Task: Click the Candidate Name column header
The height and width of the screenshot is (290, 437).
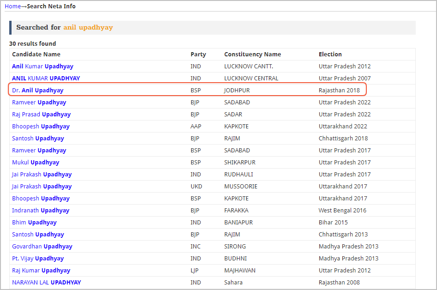Action: point(36,54)
